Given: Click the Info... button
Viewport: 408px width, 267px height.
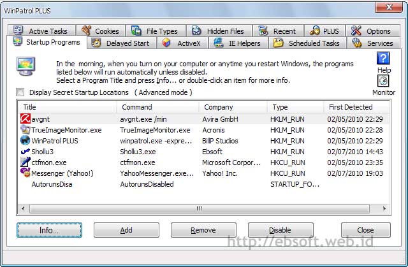Looking at the screenshot, I should click(x=49, y=230).
